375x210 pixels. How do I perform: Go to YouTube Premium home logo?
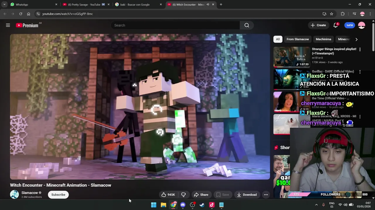click(27, 25)
